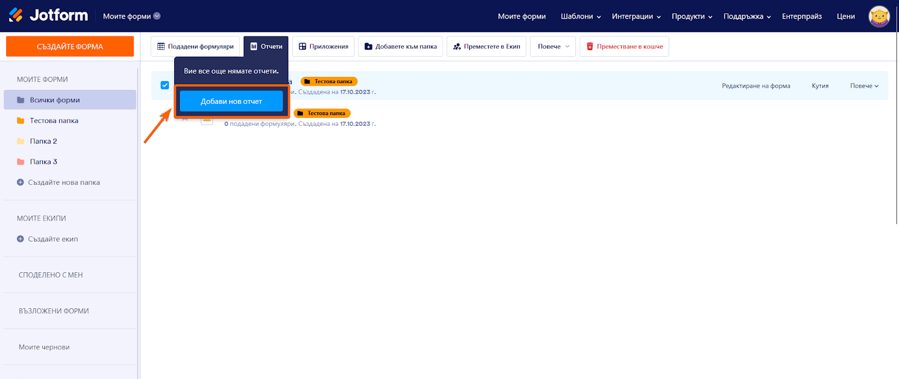Click Добавете към папка button
899x379 pixels.
pos(401,47)
